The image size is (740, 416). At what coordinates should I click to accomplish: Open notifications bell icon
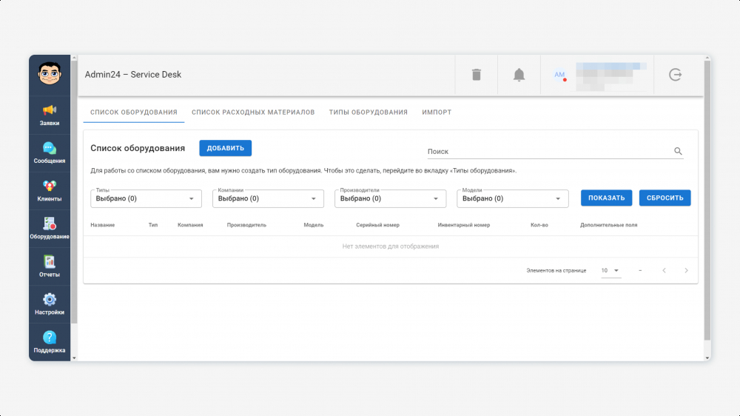pyautogui.click(x=519, y=75)
